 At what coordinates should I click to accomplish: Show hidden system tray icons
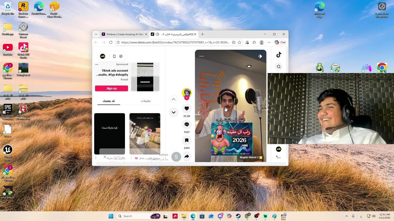point(346,216)
